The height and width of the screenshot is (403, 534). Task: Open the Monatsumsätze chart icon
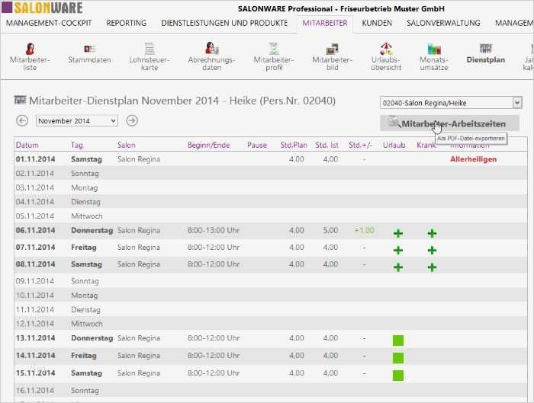(x=434, y=50)
